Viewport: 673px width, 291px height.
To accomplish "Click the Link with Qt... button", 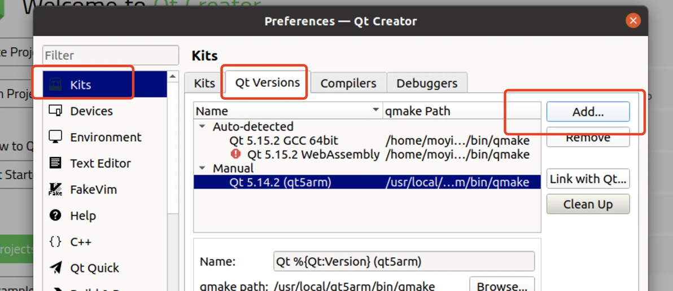I will tap(588, 179).
